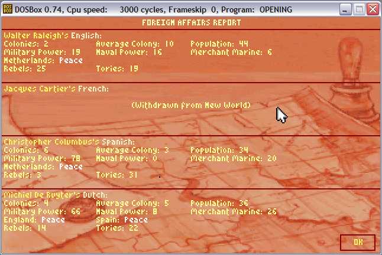Screen dimensions: 382x255
Task: Click English "Naval Power: 16" entry
Action: tap(129, 53)
